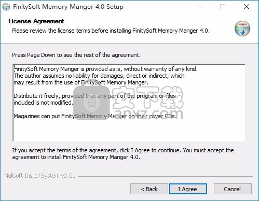Minimize the FinitySoft setup window
259x201 pixels.
pos(199,7)
